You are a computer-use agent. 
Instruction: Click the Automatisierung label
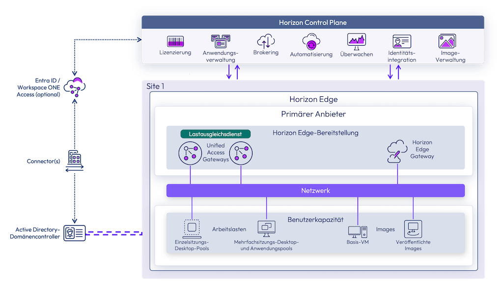[x=311, y=55]
